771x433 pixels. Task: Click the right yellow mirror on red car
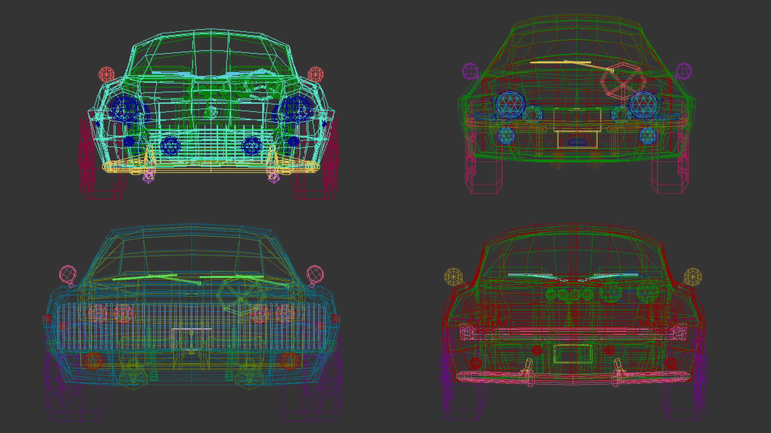point(693,277)
